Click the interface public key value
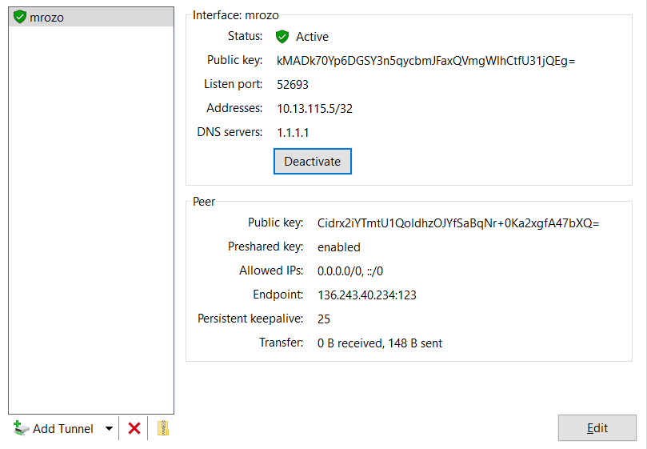647x449 pixels. click(425, 61)
